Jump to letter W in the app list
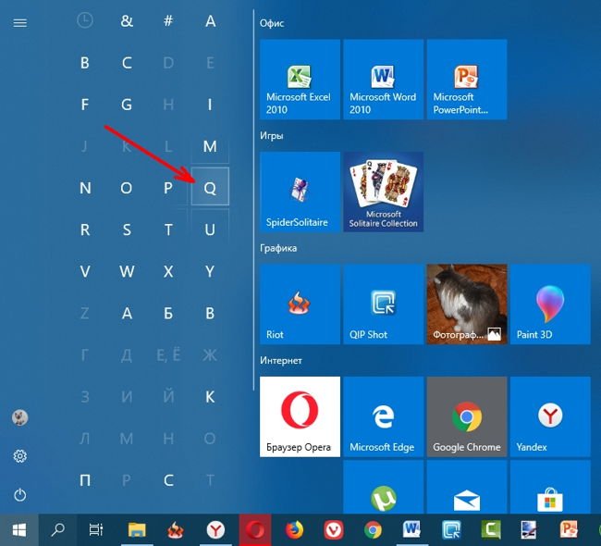Viewport: 601px width, 546px height. [127, 272]
